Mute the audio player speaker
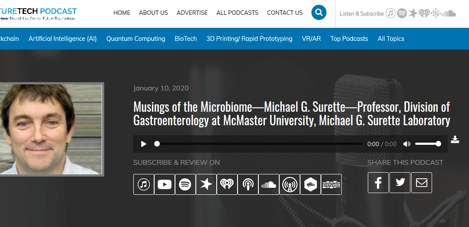 [407, 144]
